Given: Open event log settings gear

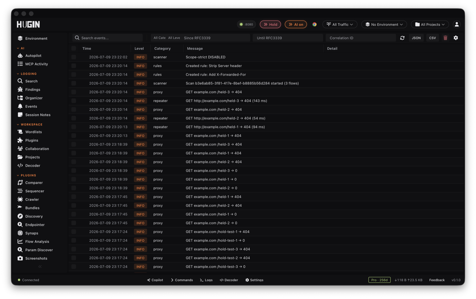Looking at the screenshot, I should tap(456, 38).
